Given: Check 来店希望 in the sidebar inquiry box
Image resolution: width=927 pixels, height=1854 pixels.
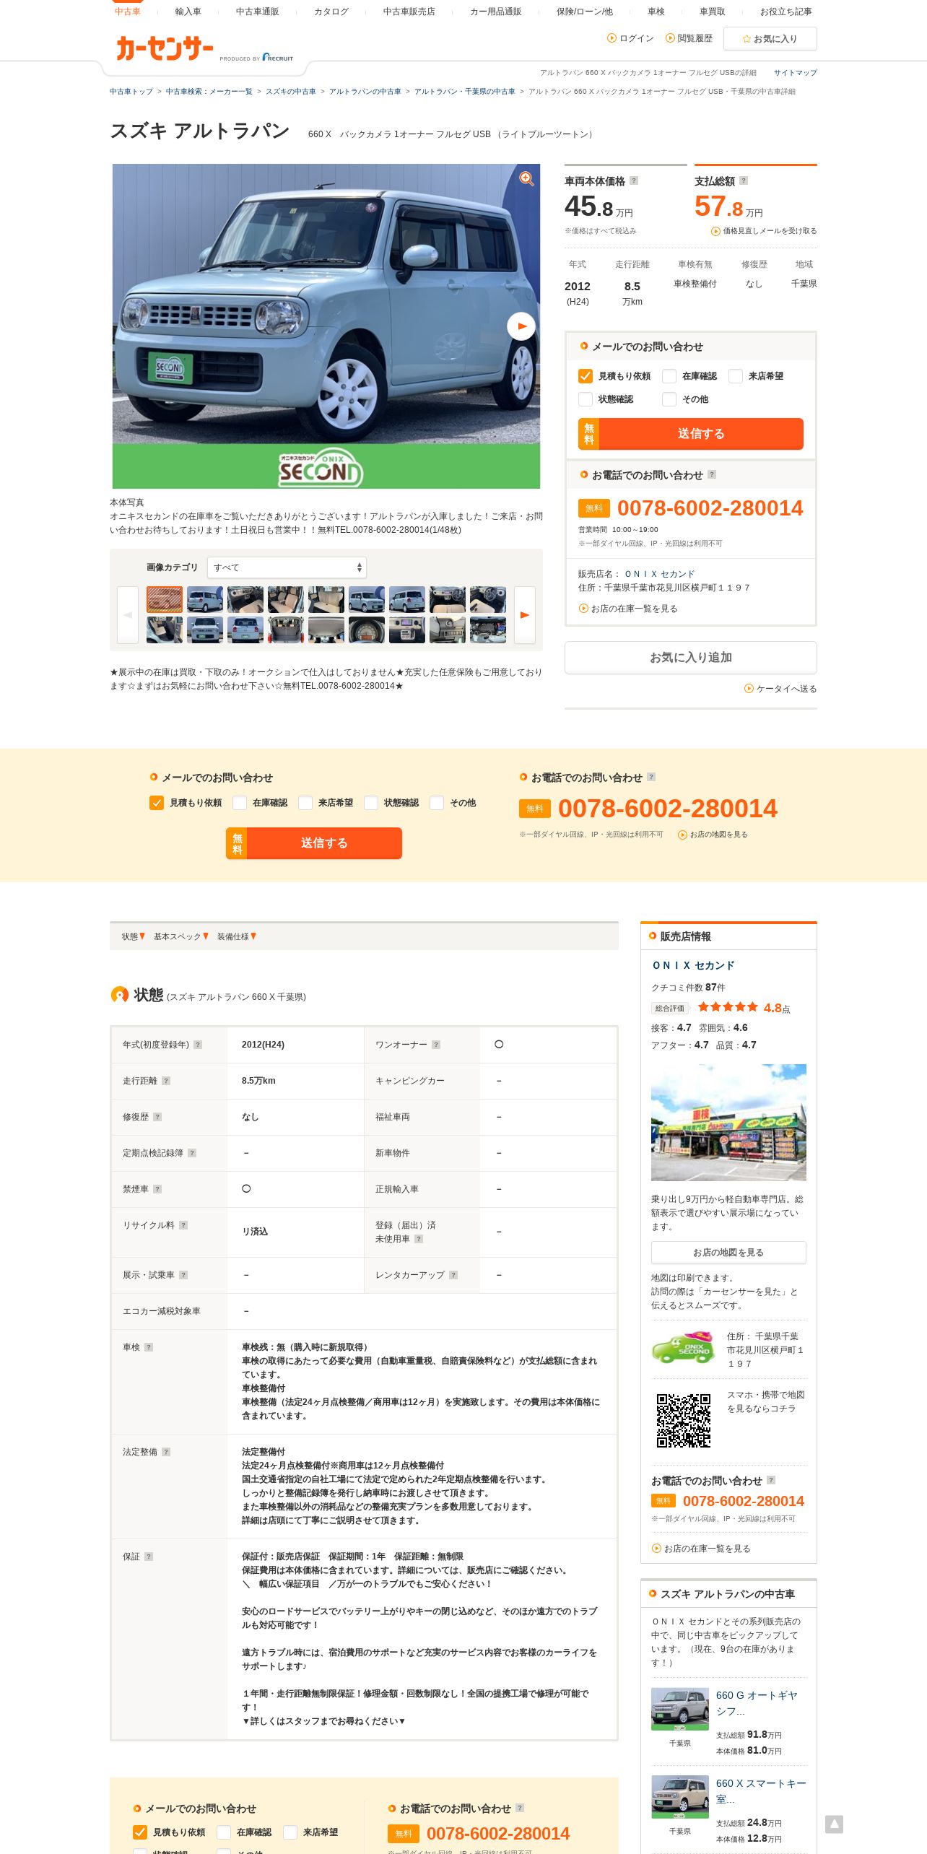Looking at the screenshot, I should point(736,376).
